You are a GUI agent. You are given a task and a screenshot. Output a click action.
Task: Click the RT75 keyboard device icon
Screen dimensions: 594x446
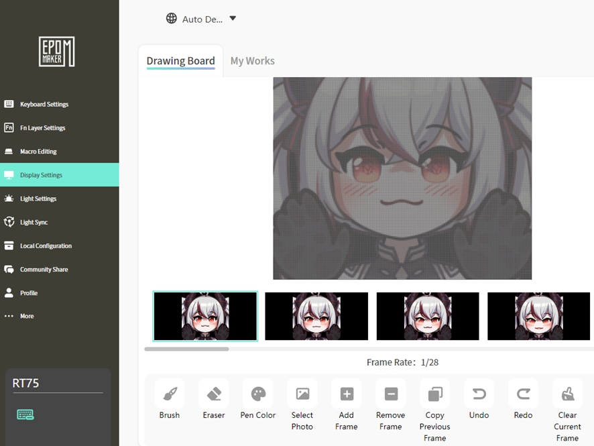coord(25,414)
